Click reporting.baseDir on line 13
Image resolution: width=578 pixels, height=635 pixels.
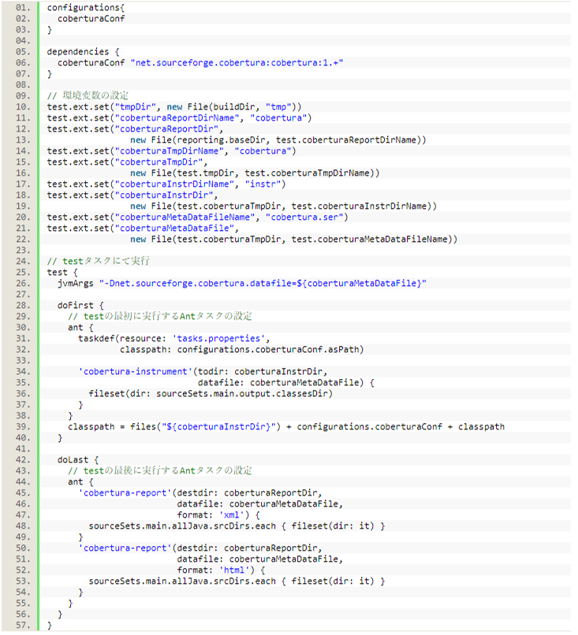222,140
